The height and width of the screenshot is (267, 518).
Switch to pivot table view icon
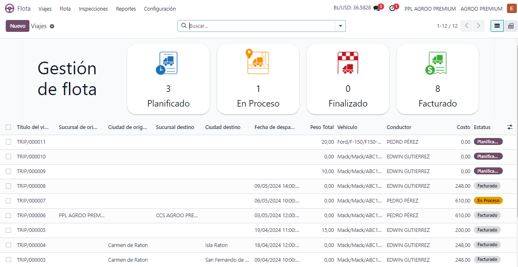(x=511, y=26)
